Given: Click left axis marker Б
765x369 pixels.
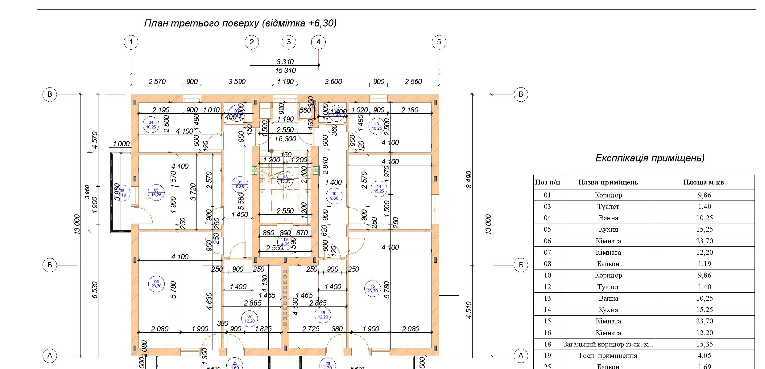Looking at the screenshot, I should coord(50,265).
